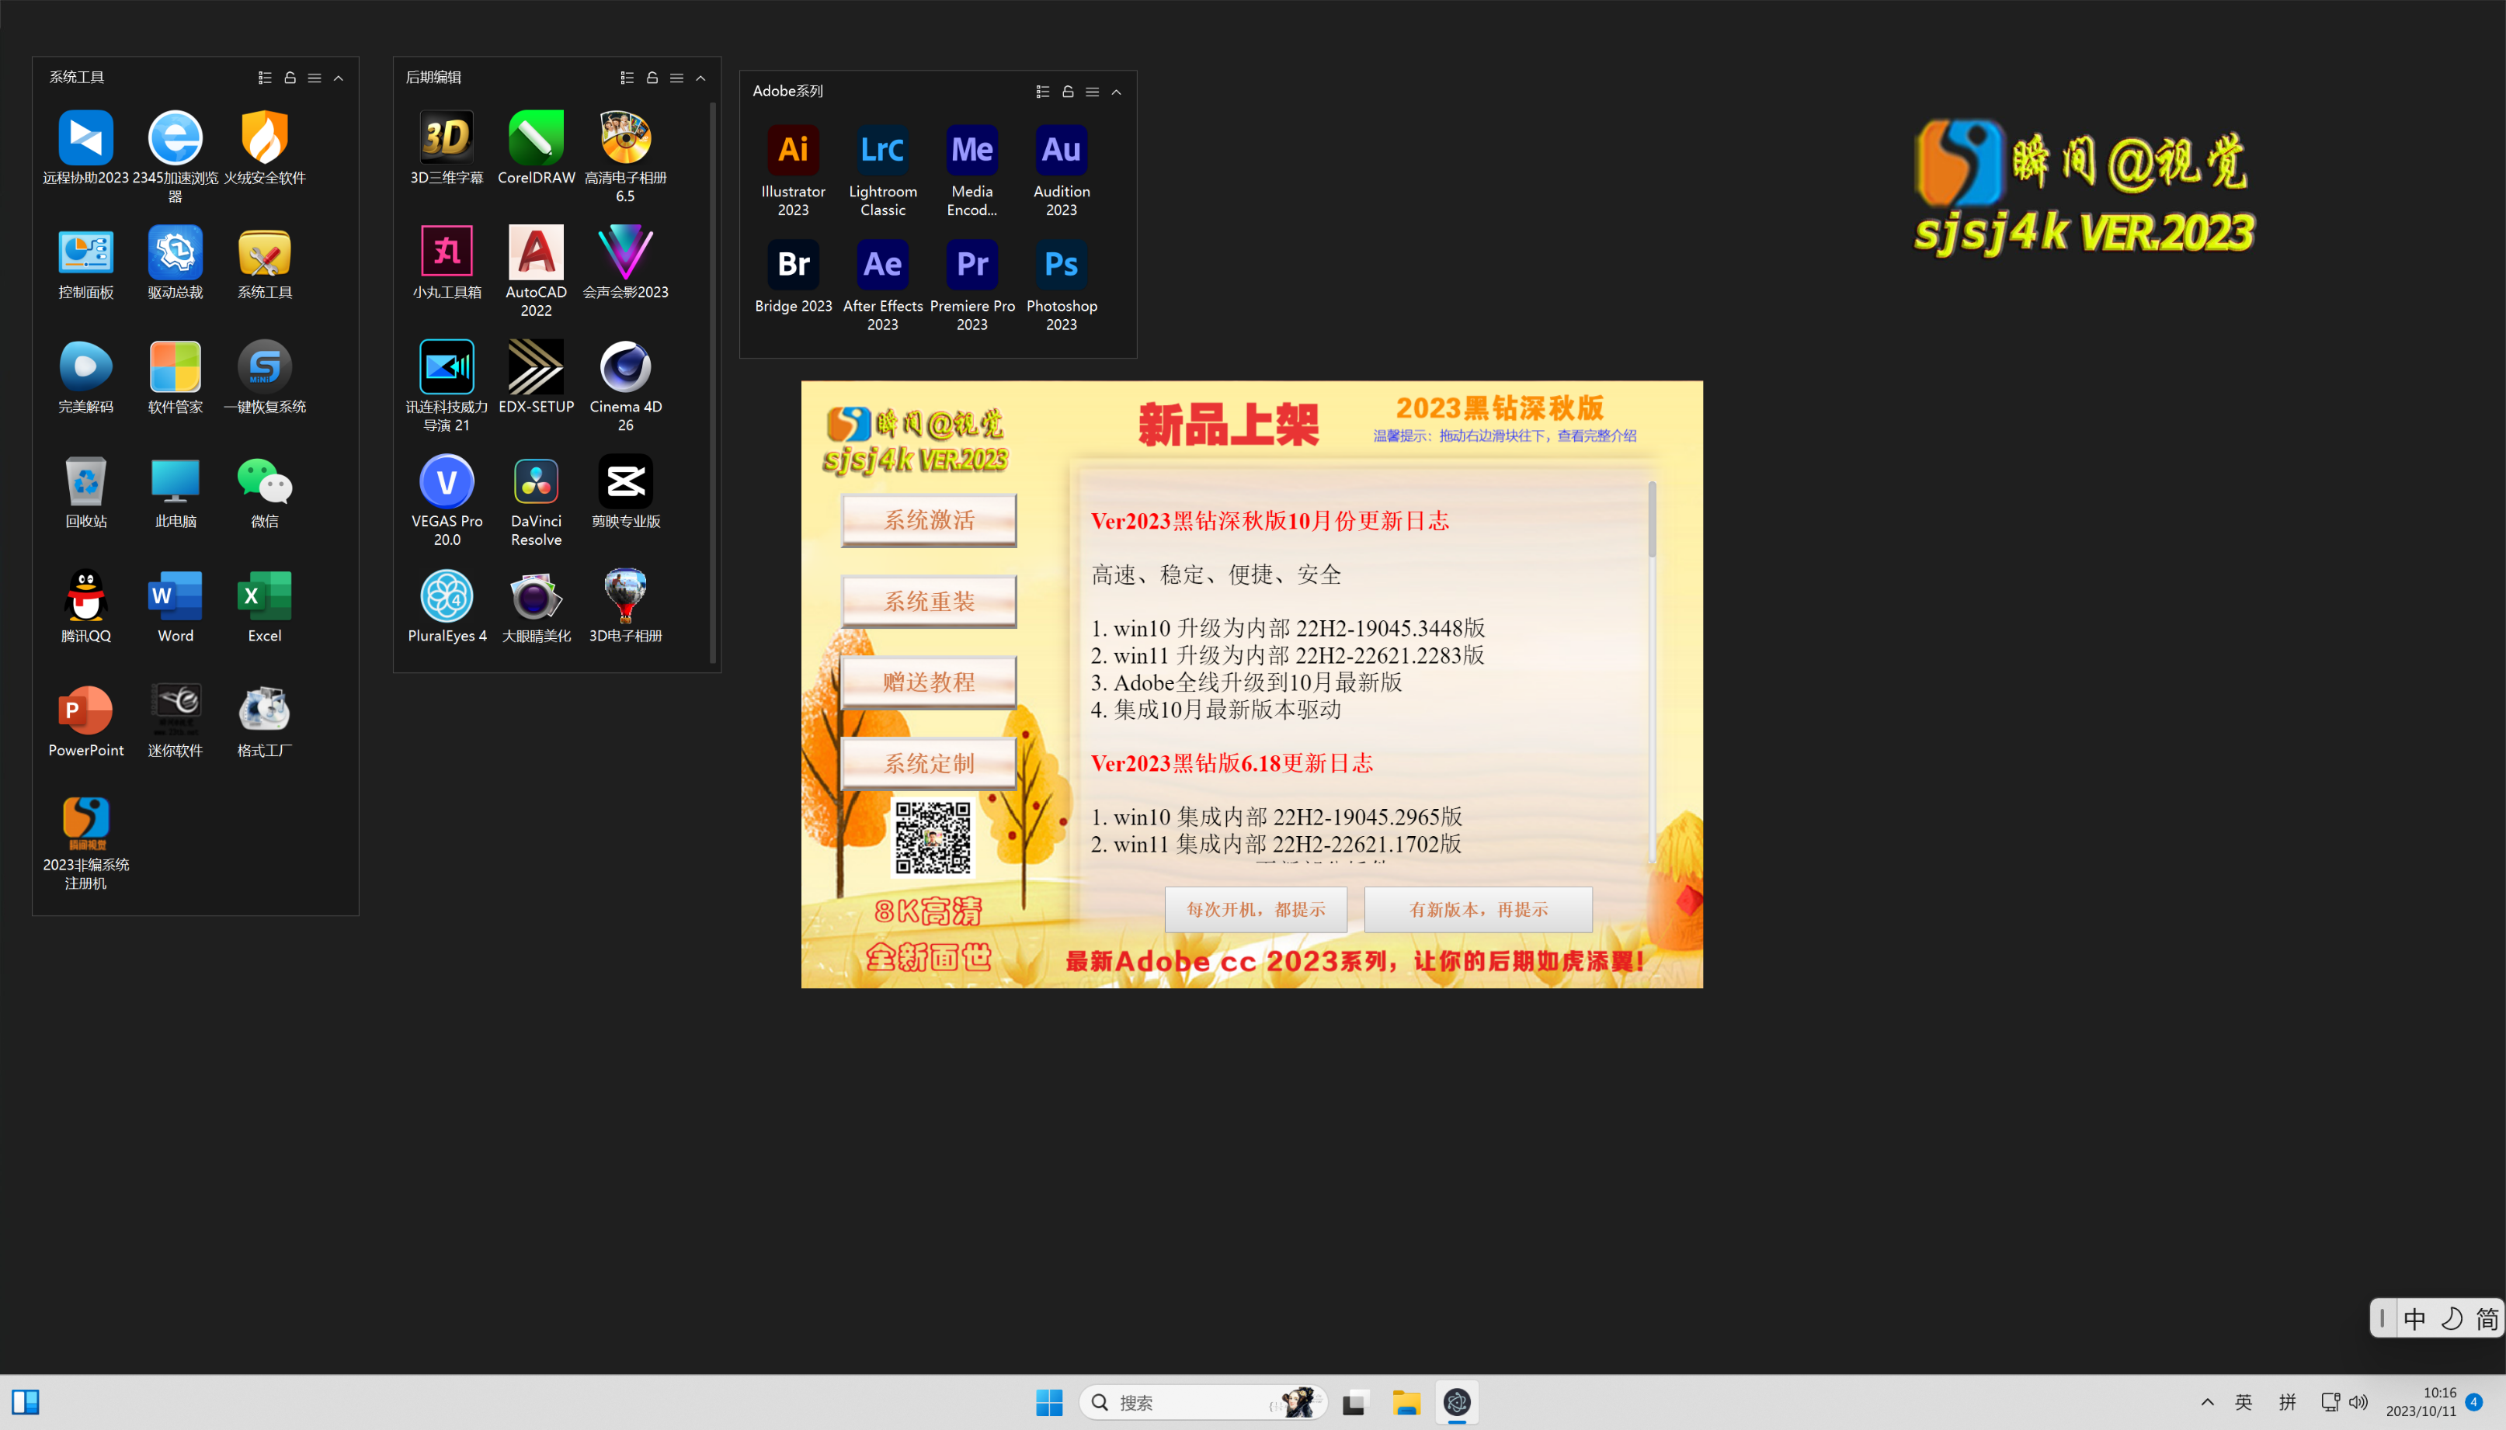Click 系统重装 button

point(928,601)
